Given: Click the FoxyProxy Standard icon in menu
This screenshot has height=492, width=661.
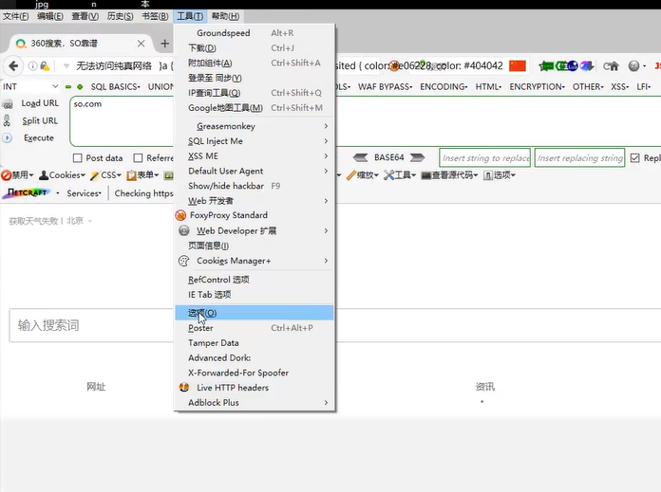Looking at the screenshot, I should click(x=180, y=215).
